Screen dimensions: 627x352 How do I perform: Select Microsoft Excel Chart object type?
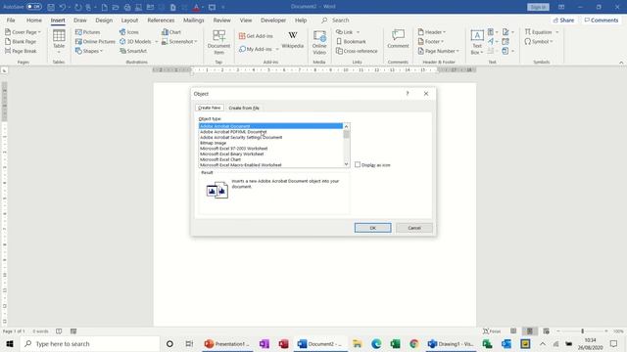tap(270, 159)
